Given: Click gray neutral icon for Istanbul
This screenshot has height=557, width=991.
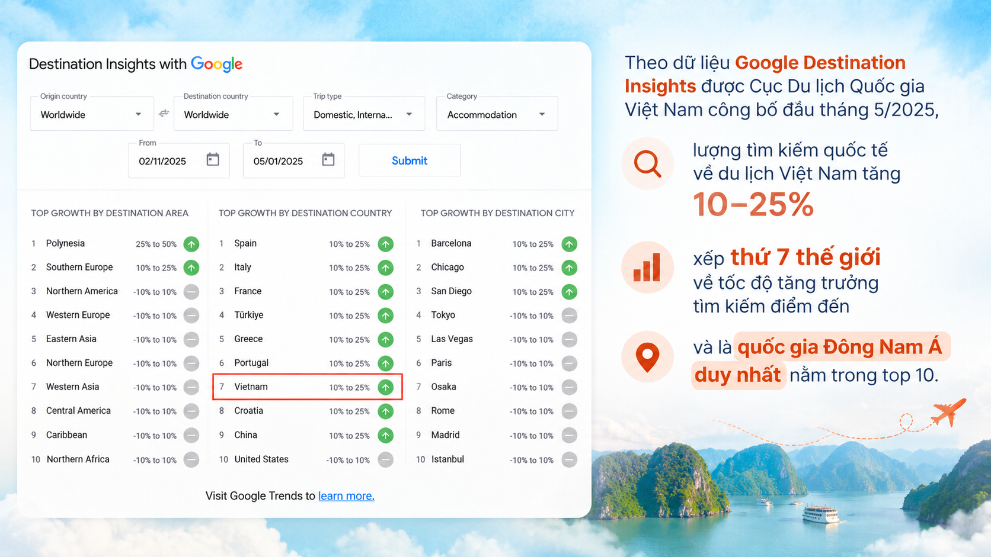Looking at the screenshot, I should click(569, 459).
